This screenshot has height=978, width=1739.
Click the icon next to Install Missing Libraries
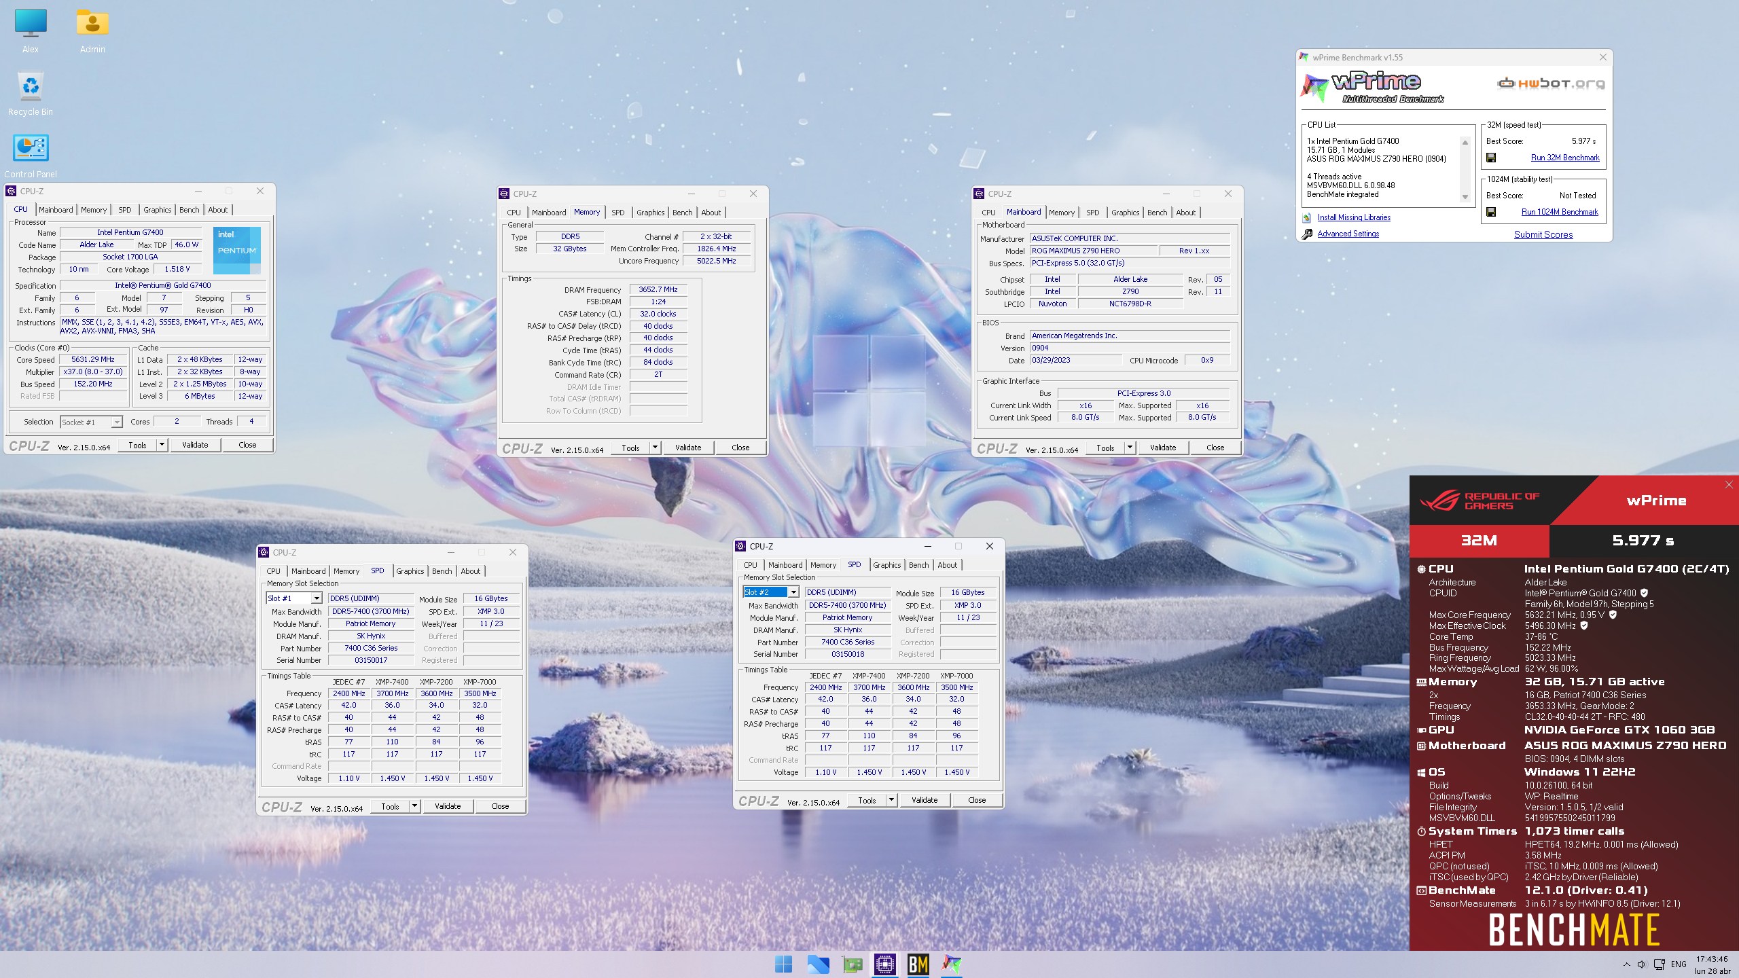[x=1306, y=218]
